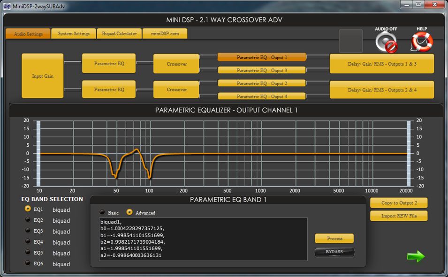Select Parametric EQ - Ouput 3 block
This screenshot has height=277, width=448.
click(262, 70)
